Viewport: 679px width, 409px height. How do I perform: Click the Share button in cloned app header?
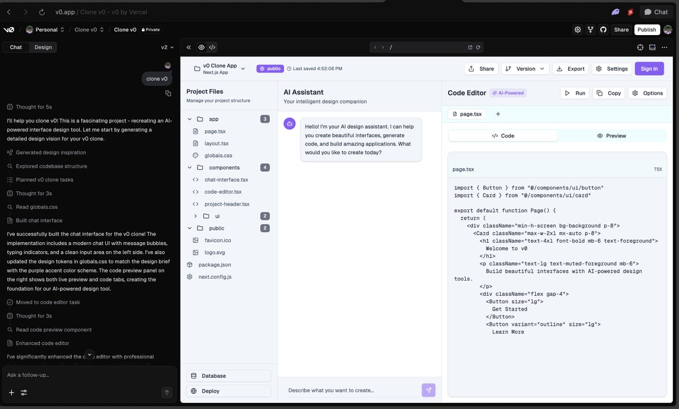[481, 68]
